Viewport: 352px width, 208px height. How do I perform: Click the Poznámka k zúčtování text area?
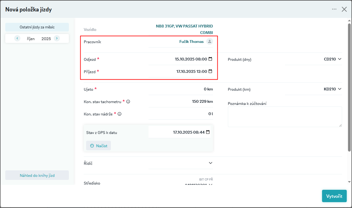click(x=285, y=117)
